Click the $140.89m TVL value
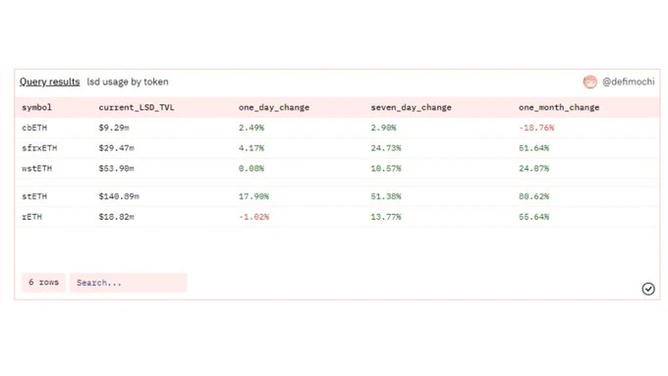The image size is (668, 376). (x=119, y=196)
